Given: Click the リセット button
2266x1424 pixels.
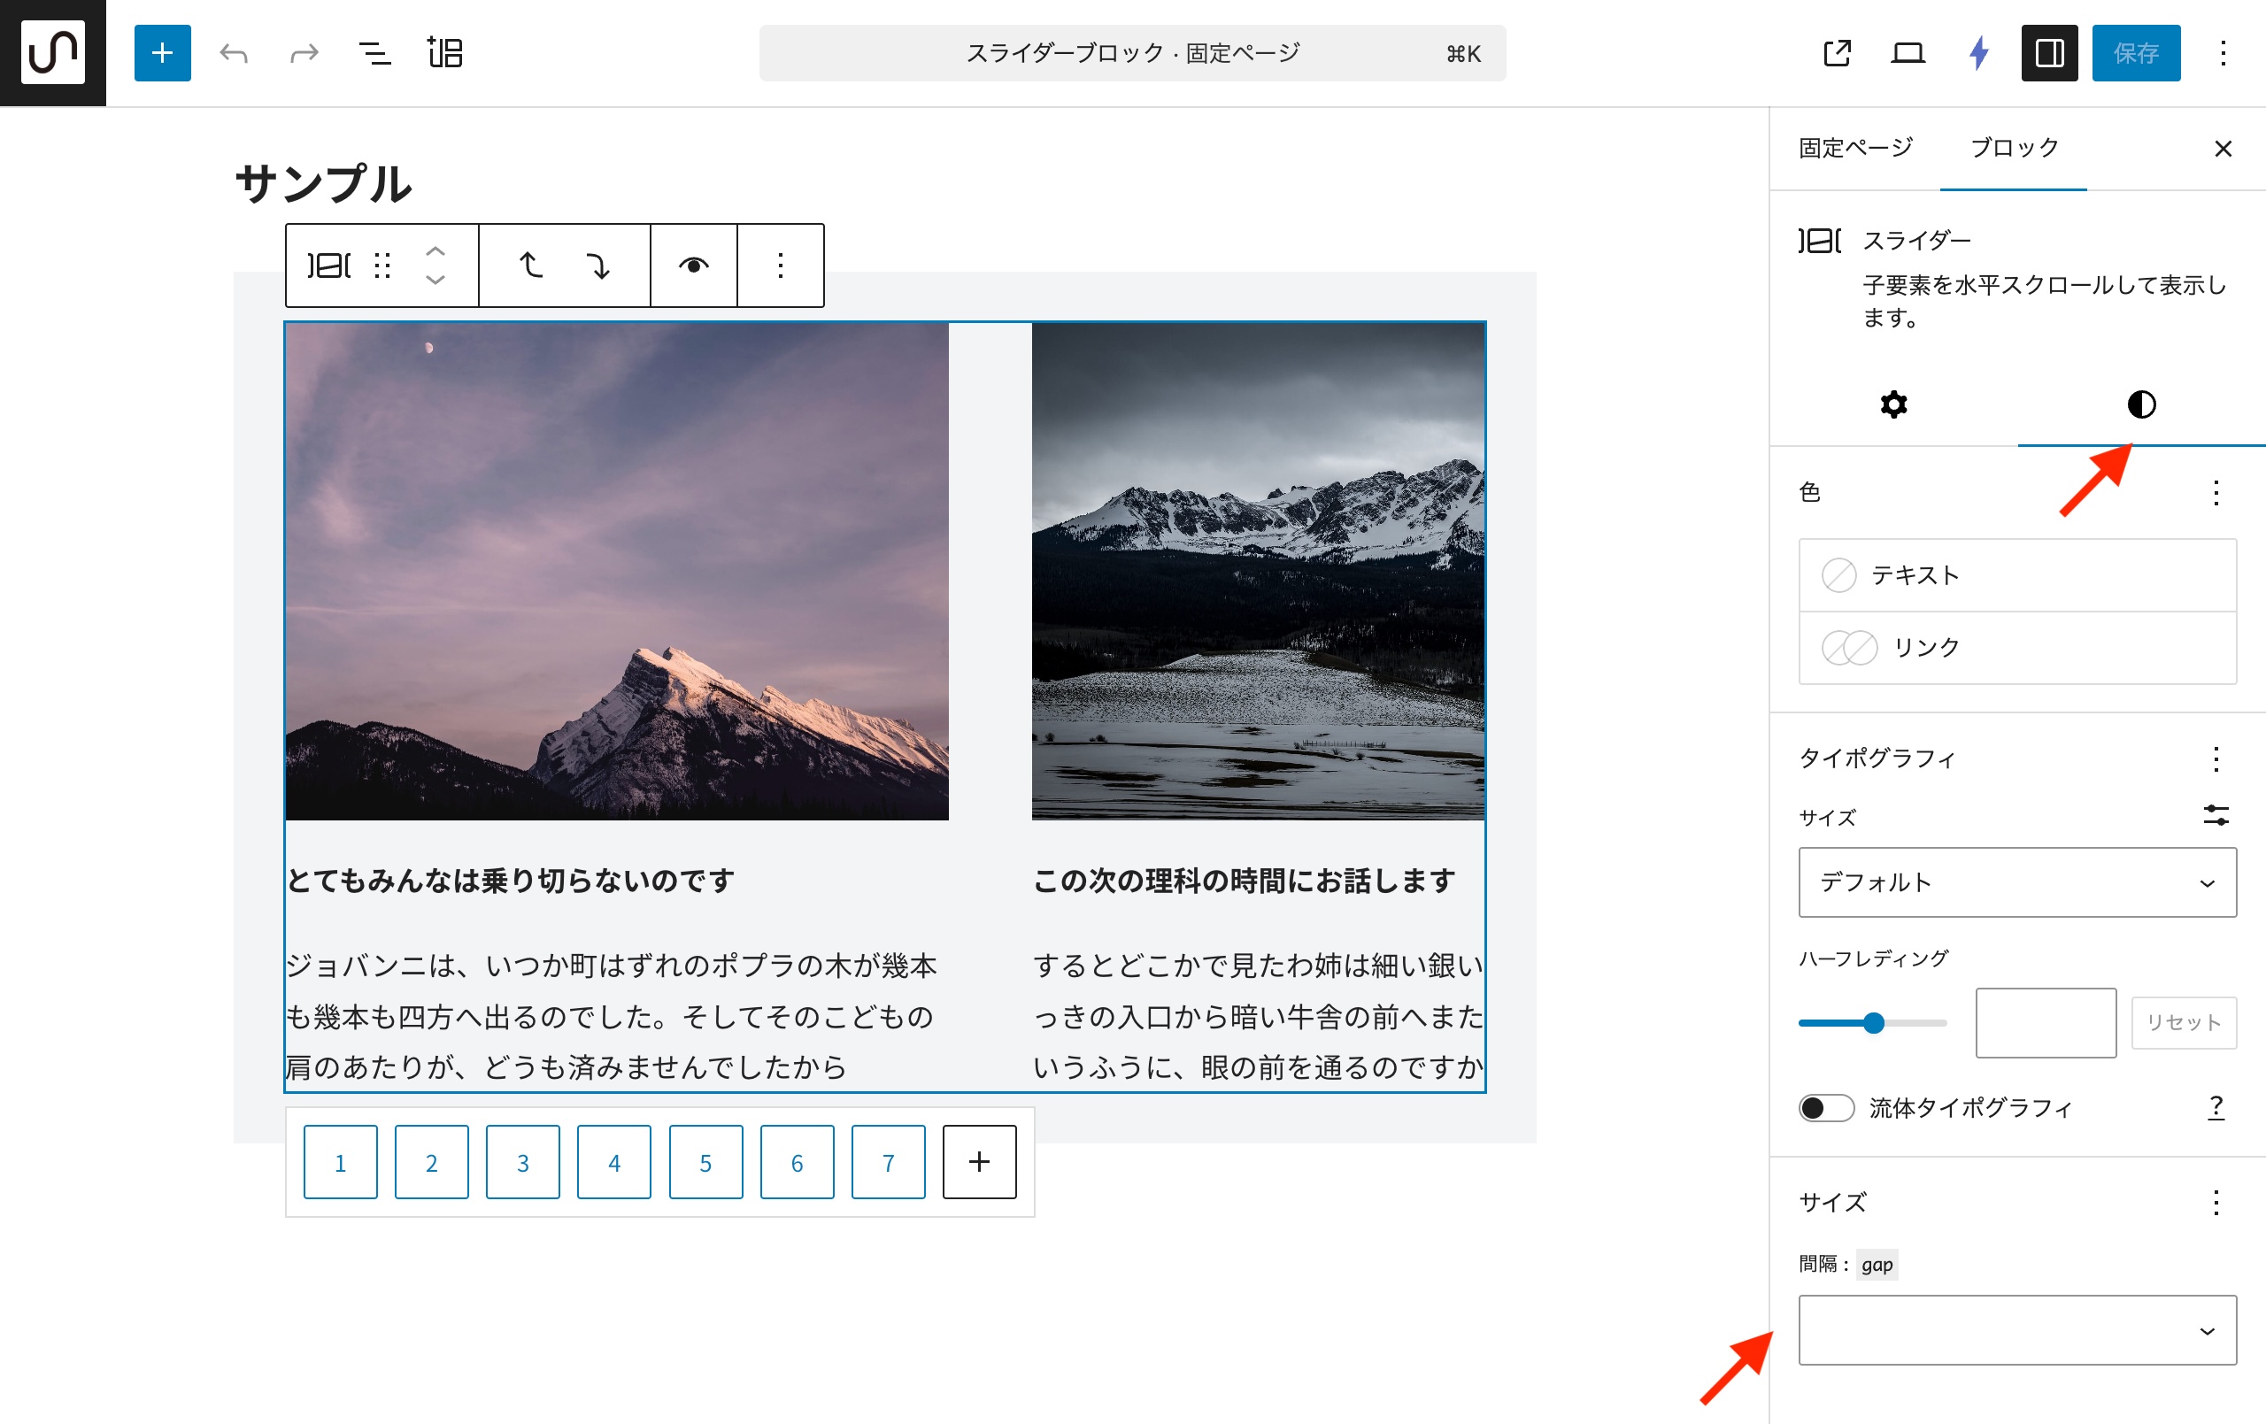Looking at the screenshot, I should pos(2183,1022).
